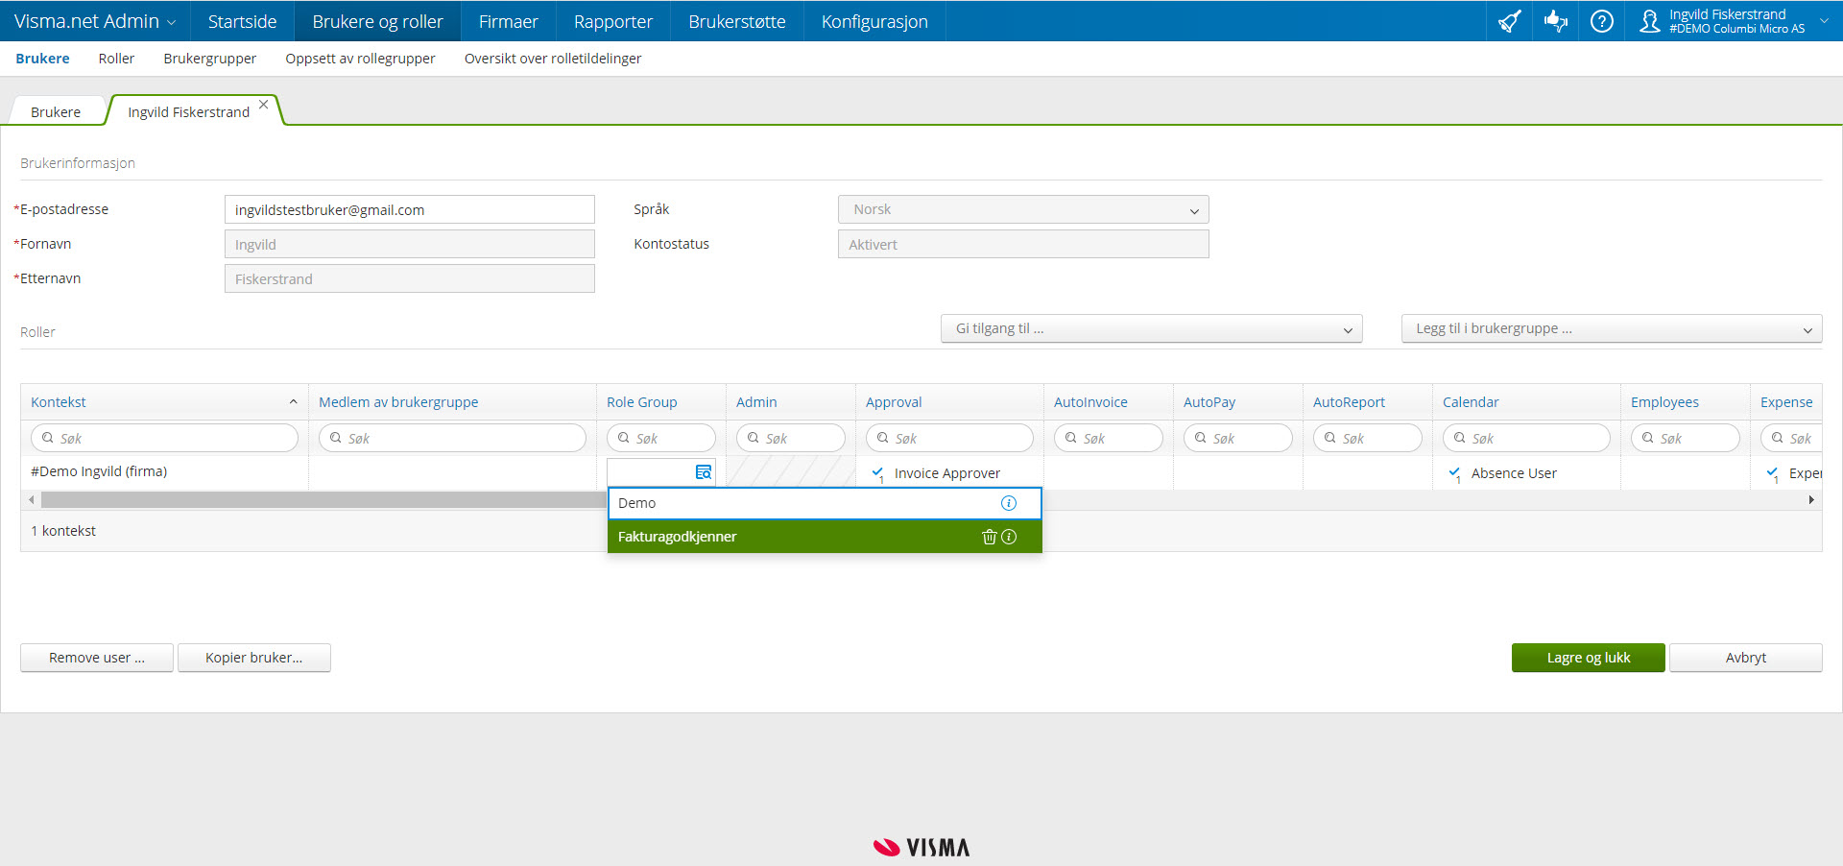Open the thumbs up feedback icon

point(1555,21)
